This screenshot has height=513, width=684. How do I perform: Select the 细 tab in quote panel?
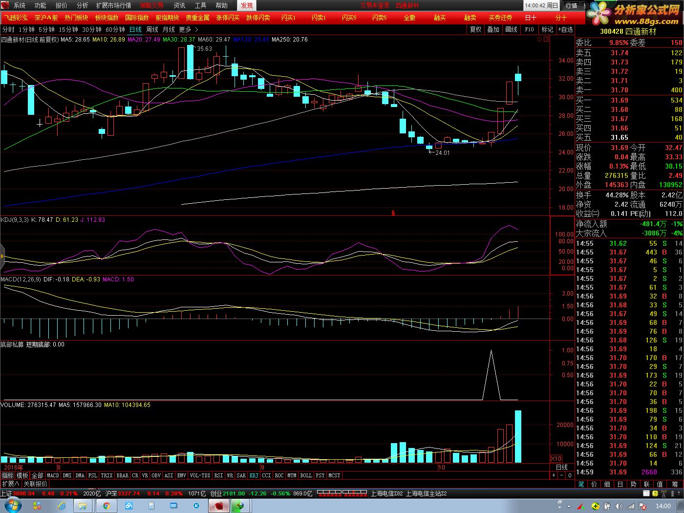(x=607, y=484)
